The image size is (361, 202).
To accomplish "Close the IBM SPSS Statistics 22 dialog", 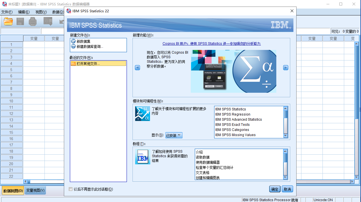I will tap(292, 11).
